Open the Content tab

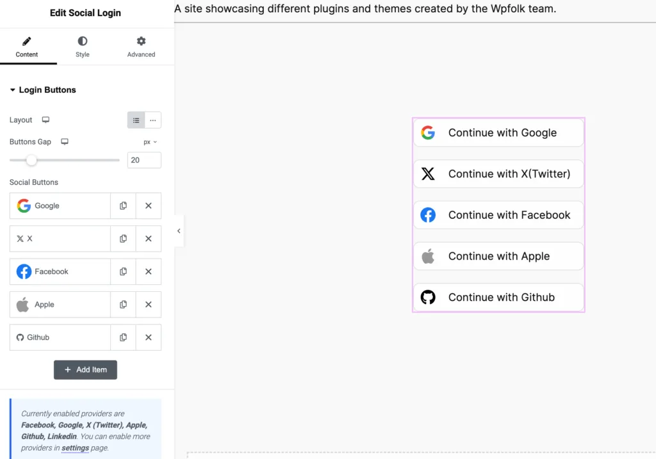click(27, 47)
